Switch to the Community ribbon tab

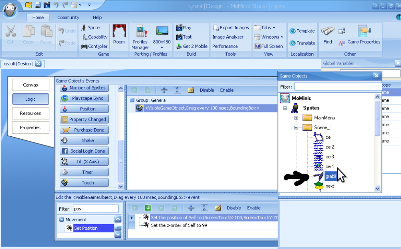pos(68,18)
